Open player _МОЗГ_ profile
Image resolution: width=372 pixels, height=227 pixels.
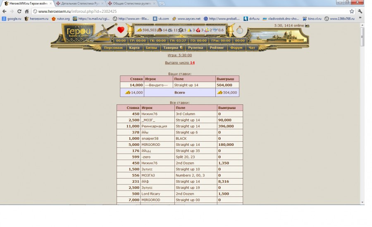tap(148, 120)
